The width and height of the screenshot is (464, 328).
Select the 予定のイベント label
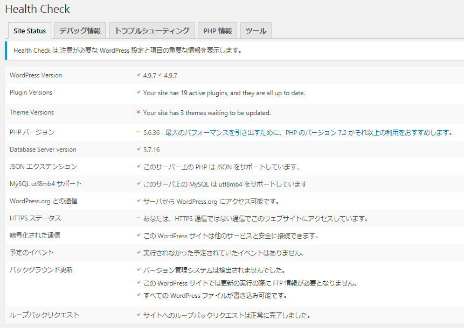[32, 252]
